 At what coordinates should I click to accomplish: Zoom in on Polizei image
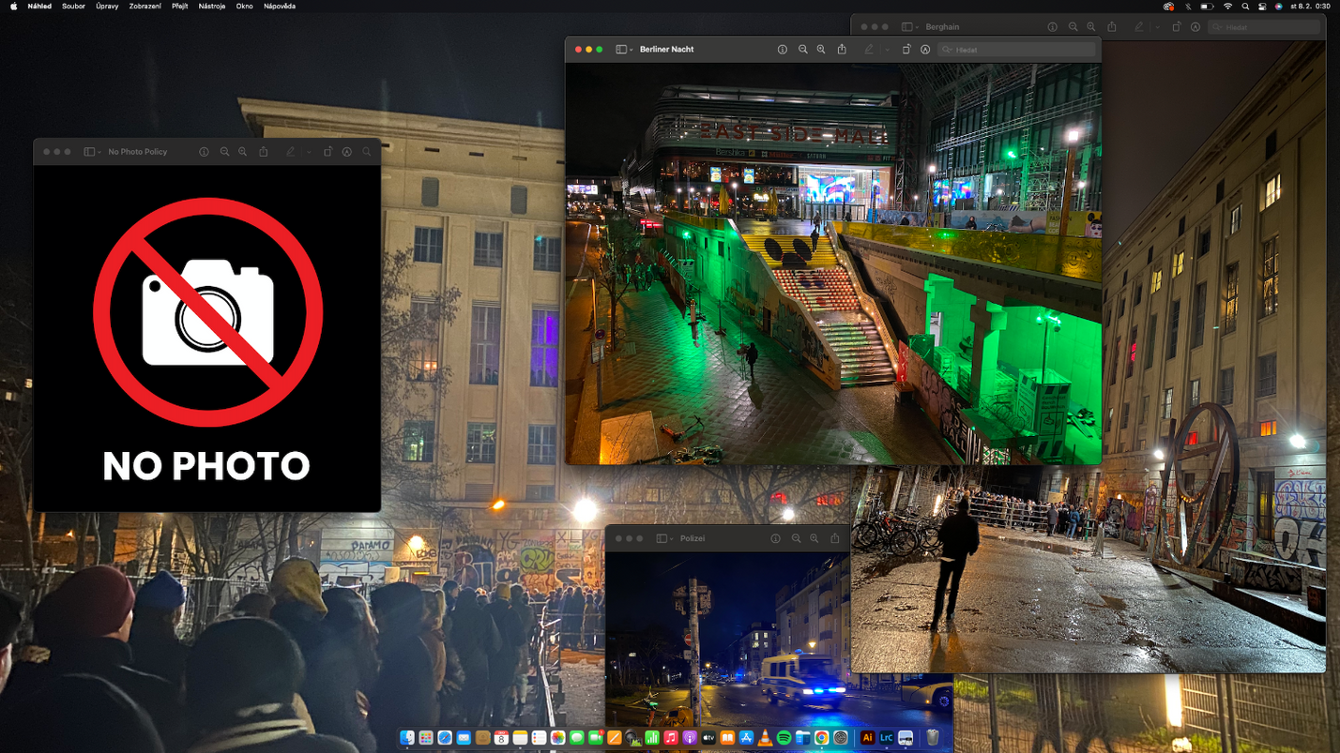[815, 539]
